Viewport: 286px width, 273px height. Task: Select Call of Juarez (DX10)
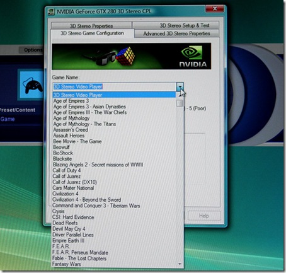[114, 182]
